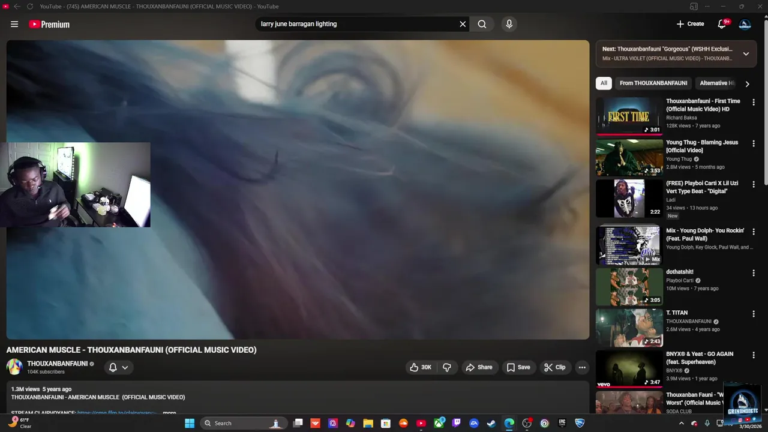Image resolution: width=768 pixels, height=432 pixels.
Task: Open SoundCloud from the taskbar
Action: (403, 423)
